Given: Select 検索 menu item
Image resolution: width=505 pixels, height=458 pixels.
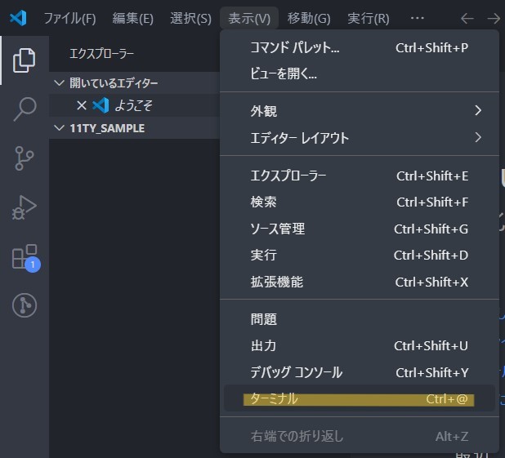Looking at the screenshot, I should pyautogui.click(x=360, y=202).
